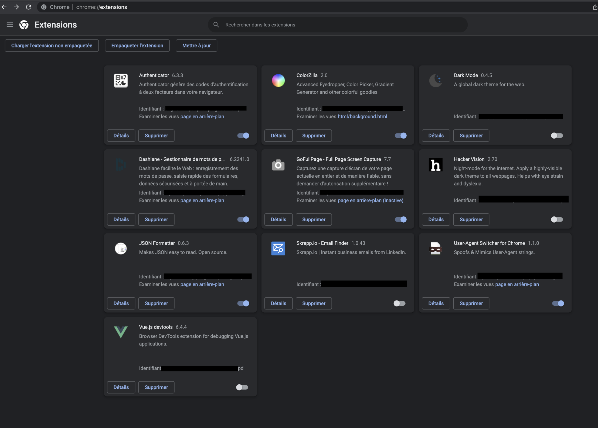Viewport: 598px width, 428px height.
Task: Enable the Skrapp.io Email Finder toggle
Action: click(399, 303)
